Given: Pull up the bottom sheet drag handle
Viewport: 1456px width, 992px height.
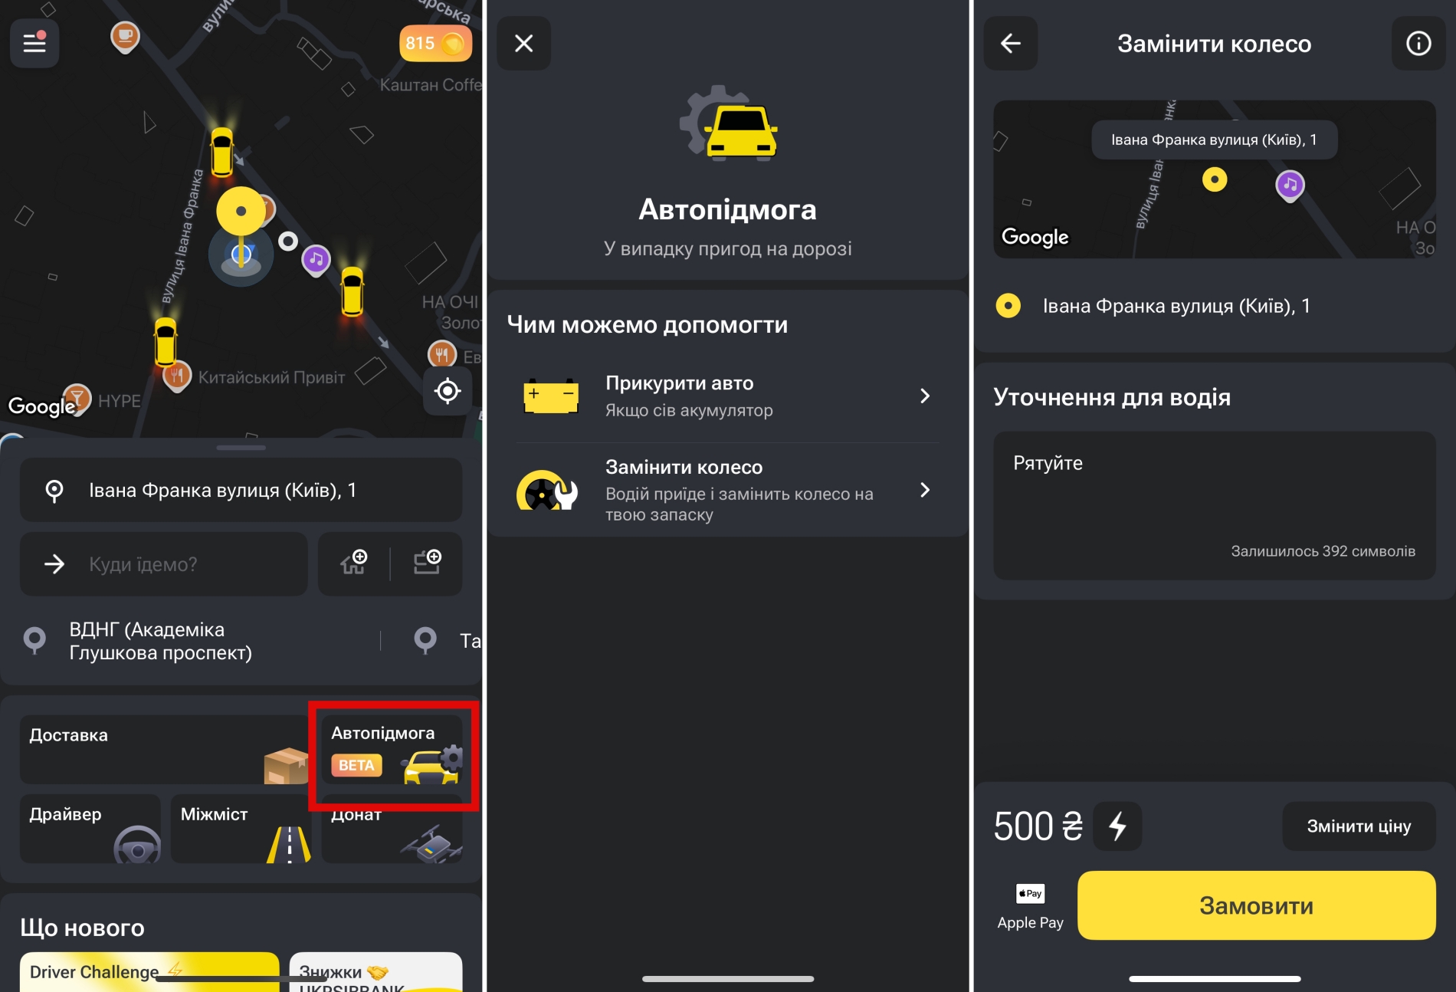Looking at the screenshot, I should [x=241, y=447].
